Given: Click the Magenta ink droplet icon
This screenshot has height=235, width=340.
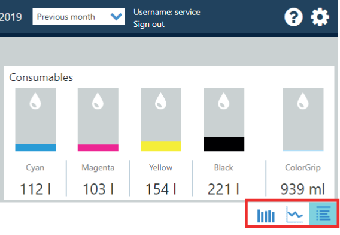Looking at the screenshot, I should [x=98, y=101].
